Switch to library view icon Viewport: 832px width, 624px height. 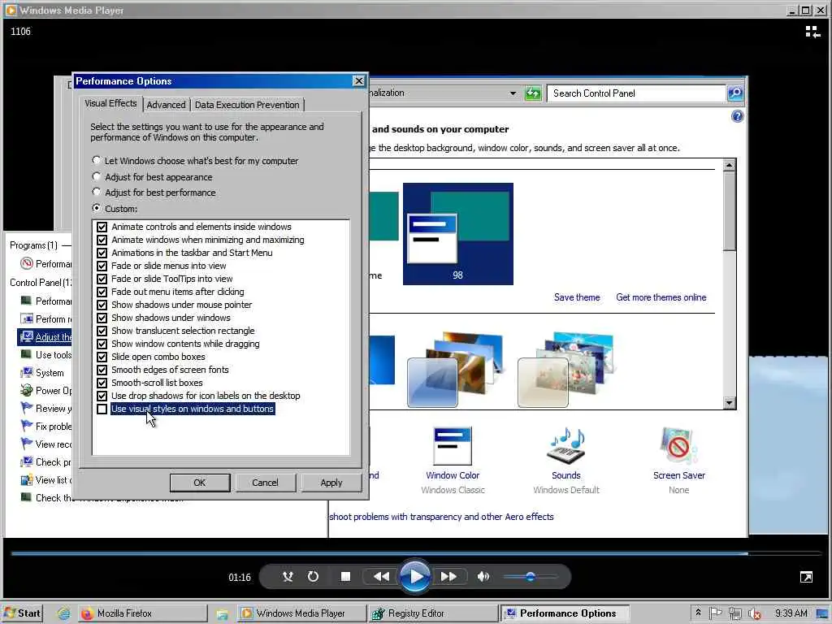[x=812, y=32]
